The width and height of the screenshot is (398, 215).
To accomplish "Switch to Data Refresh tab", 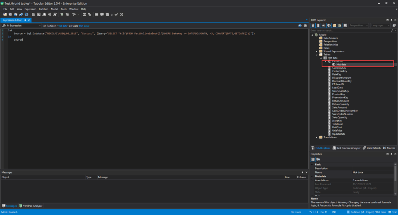I will 372,148.
